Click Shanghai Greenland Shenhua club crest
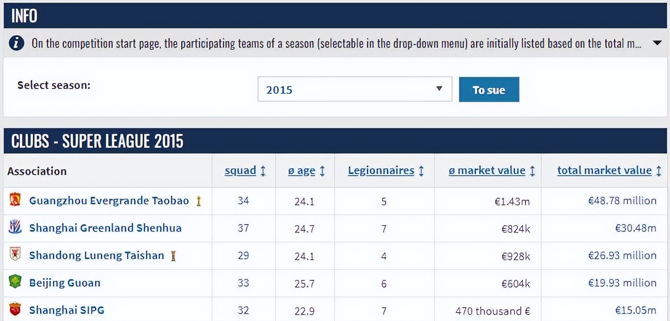Screen dimensions: 670x321 click(x=15, y=227)
